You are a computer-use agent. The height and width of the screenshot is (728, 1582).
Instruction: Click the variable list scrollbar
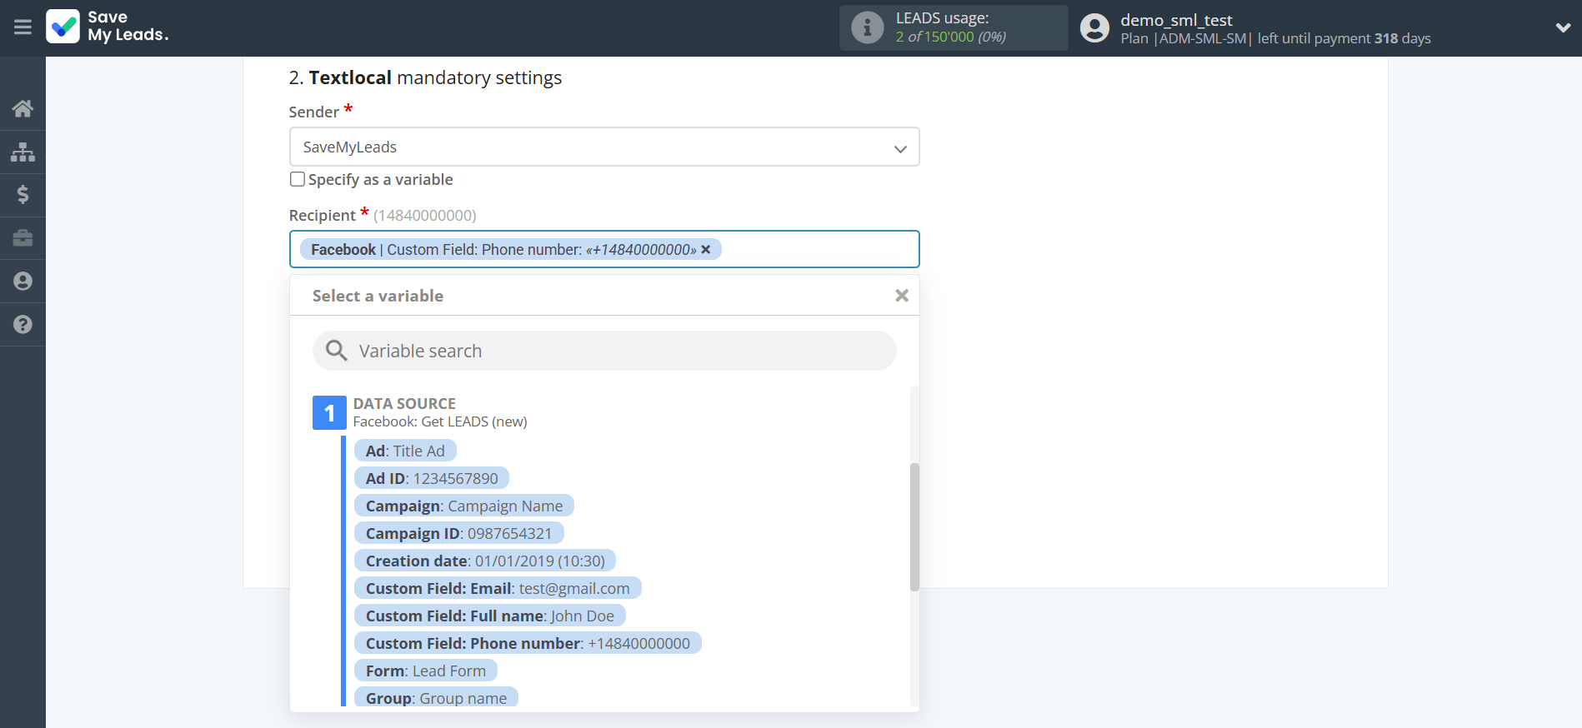(x=914, y=526)
